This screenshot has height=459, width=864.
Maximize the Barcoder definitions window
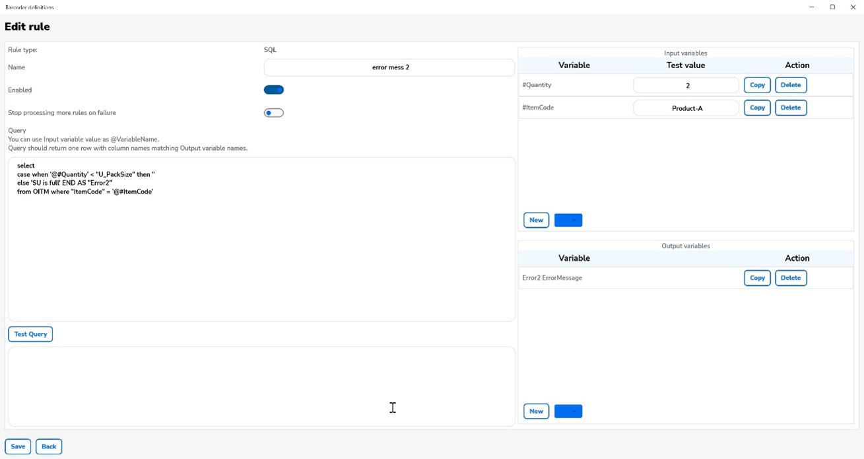point(832,7)
